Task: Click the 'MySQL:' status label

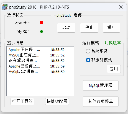Action: click(x=25, y=32)
